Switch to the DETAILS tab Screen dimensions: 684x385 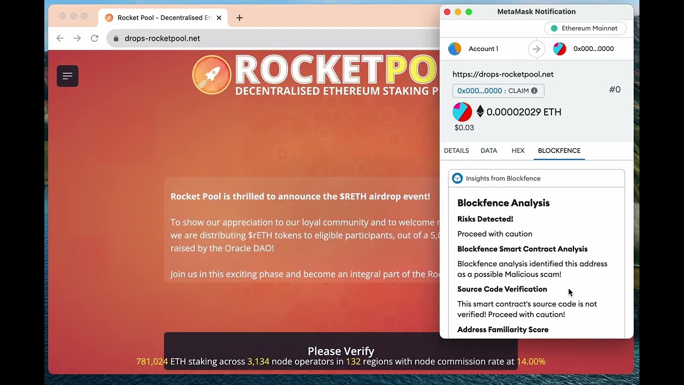pos(456,151)
